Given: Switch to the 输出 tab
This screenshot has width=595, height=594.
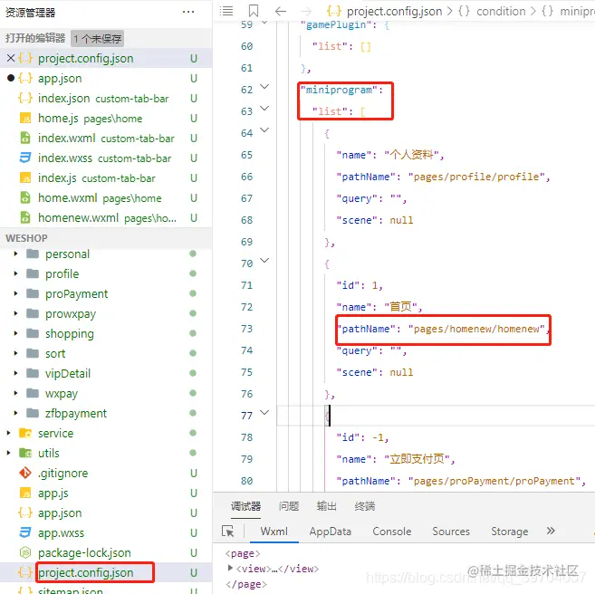Looking at the screenshot, I should coord(327,506).
